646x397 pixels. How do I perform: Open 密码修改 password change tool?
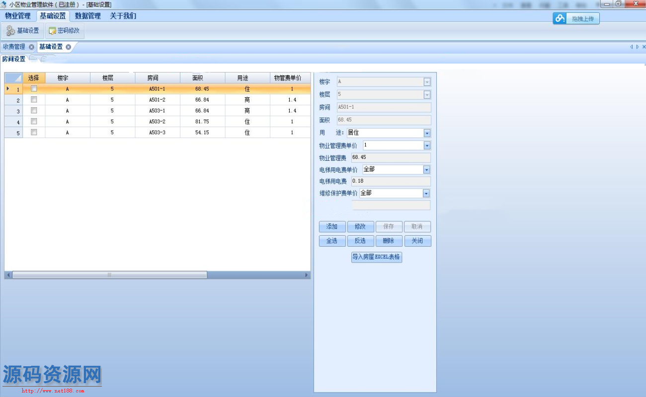click(65, 31)
